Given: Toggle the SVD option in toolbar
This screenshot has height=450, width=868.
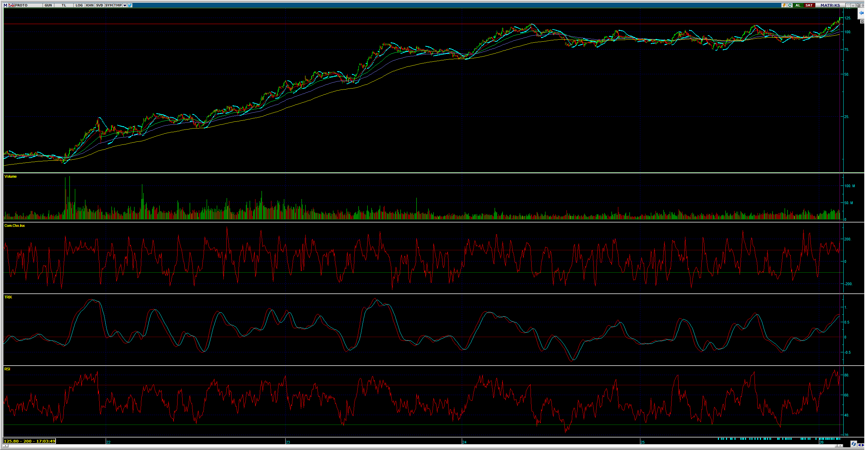Looking at the screenshot, I should (99, 5).
